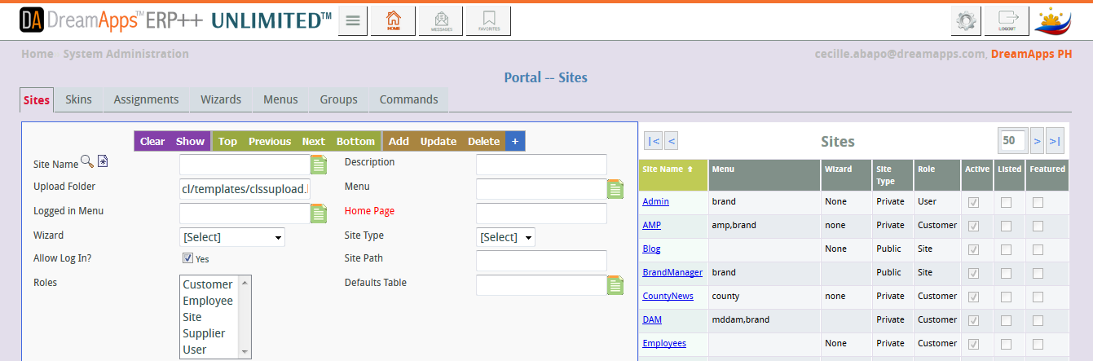Toggle Active checkbox in Employees row
The width and height of the screenshot is (1093, 361).
[973, 343]
